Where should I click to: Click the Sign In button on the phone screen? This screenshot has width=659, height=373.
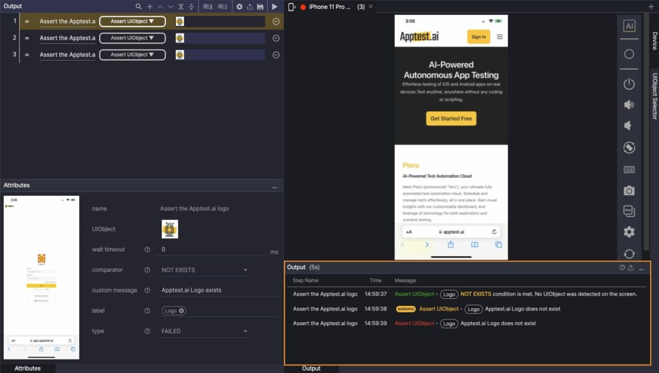[x=478, y=37]
